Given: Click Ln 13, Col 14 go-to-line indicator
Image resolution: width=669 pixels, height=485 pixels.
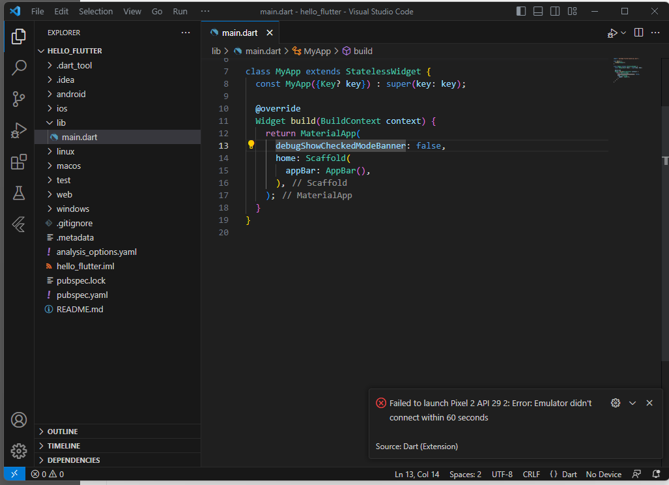Looking at the screenshot, I should (x=417, y=475).
